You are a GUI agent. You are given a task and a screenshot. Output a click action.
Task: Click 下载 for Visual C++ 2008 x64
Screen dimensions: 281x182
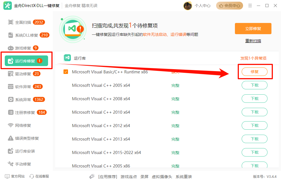click(255, 99)
